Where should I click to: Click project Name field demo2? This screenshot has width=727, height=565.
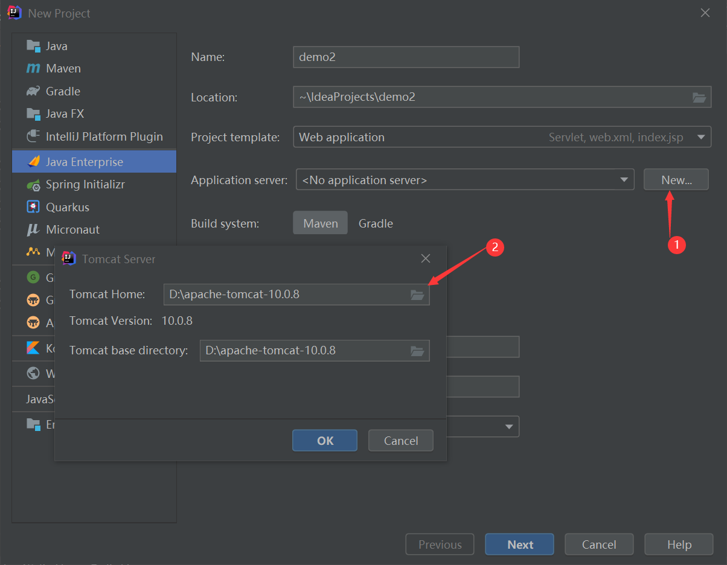click(406, 57)
